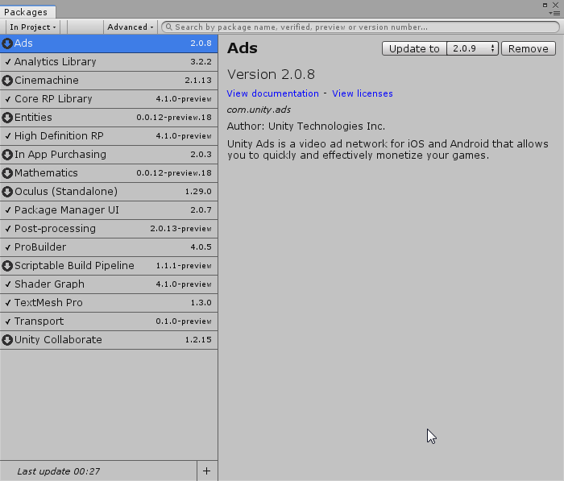Select the Unity Collaborate package
564x481 pixels.
[x=109, y=340]
